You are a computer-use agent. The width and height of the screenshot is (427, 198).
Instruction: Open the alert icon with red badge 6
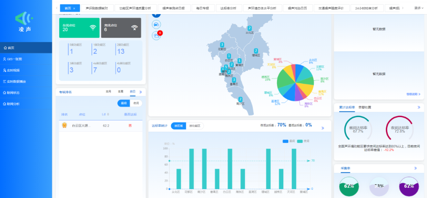click(x=156, y=35)
